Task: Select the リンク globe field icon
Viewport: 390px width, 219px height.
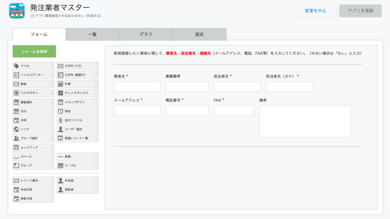Action: [x=16, y=129]
